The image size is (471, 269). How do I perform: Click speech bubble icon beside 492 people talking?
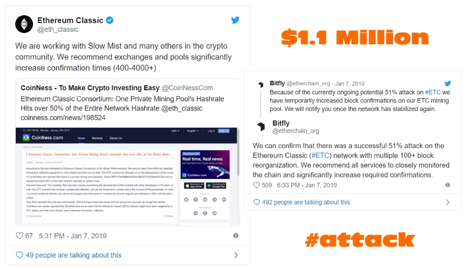coord(257,202)
